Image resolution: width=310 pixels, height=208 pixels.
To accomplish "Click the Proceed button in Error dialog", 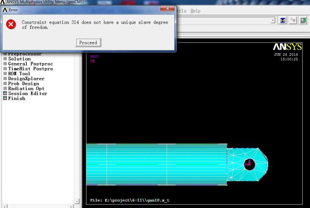I will tap(88, 43).
